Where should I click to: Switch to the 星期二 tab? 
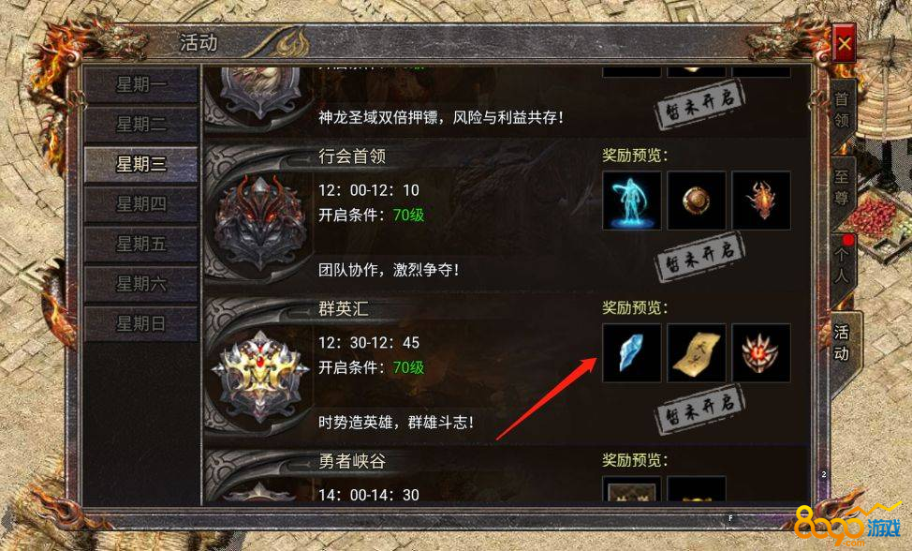[141, 124]
